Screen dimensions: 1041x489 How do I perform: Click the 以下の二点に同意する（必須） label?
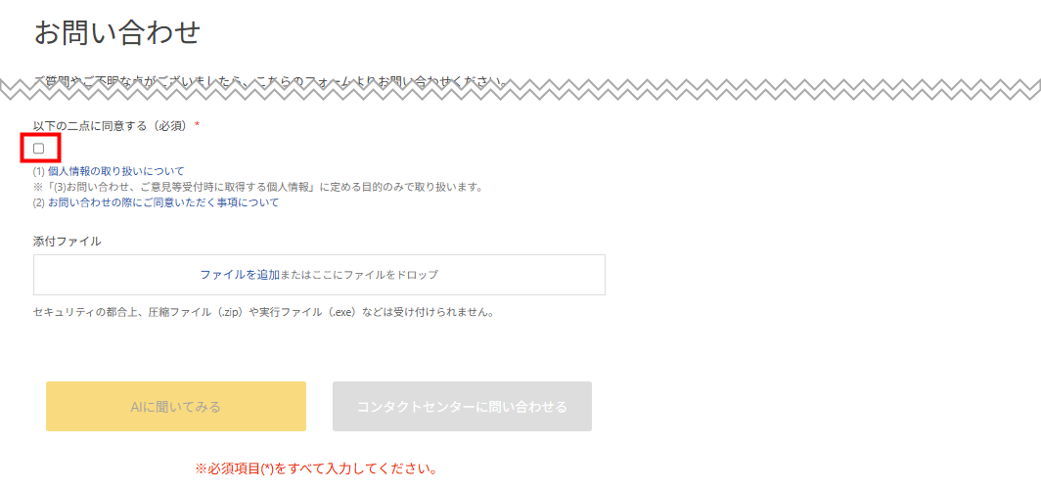(112, 126)
